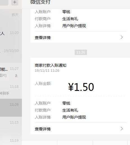This screenshot has width=130, height=145.
Task: Open the 11:18 chat with 将到手 preview
Action: coord(11,90)
